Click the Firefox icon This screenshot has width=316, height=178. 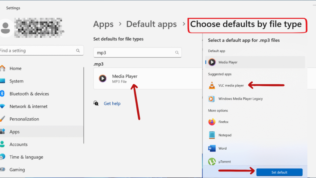212,122
